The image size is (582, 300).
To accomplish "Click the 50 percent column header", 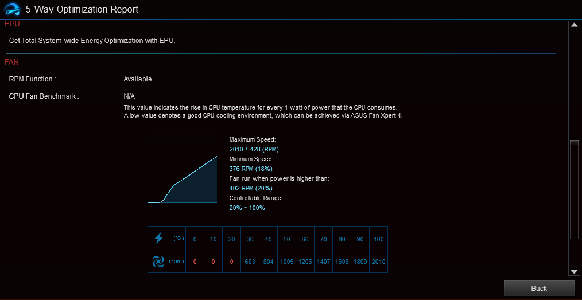I will point(286,239).
